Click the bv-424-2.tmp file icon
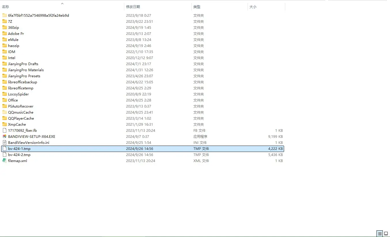 (4, 155)
